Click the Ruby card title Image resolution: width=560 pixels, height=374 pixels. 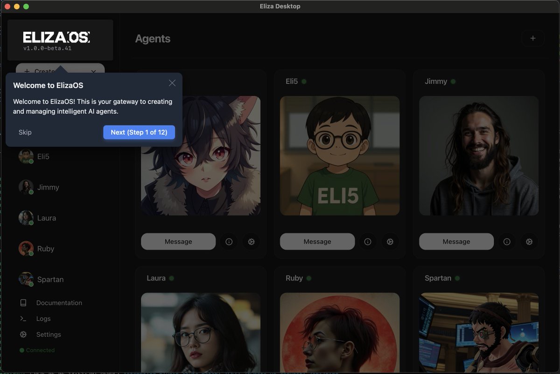click(x=294, y=278)
